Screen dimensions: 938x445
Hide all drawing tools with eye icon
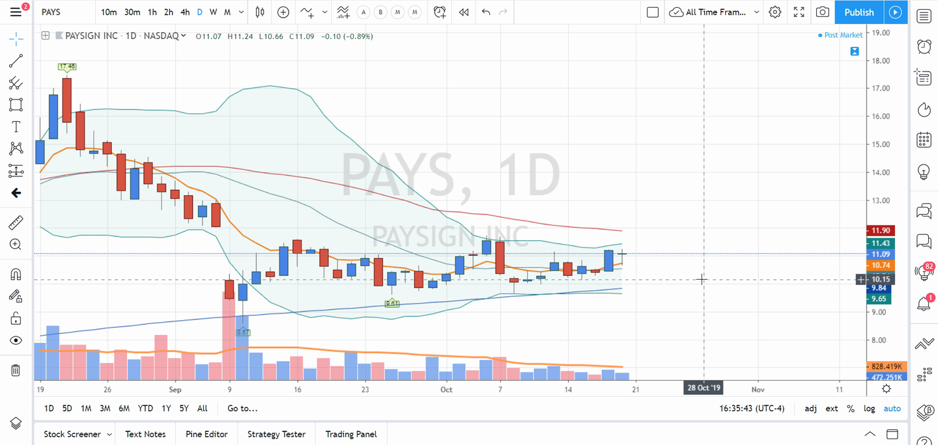click(x=16, y=340)
